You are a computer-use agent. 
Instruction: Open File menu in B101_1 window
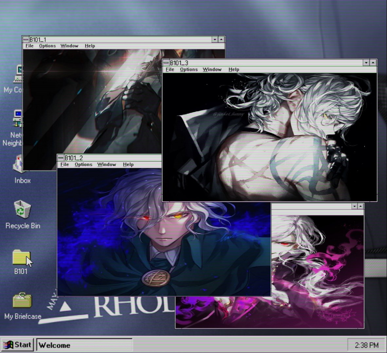29,46
